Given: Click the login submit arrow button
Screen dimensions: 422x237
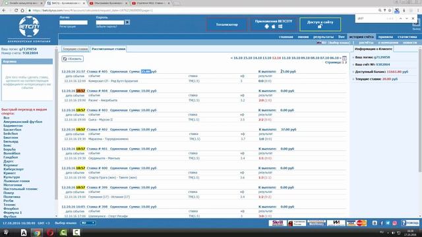Looking at the screenshot, I should pos(127,22).
